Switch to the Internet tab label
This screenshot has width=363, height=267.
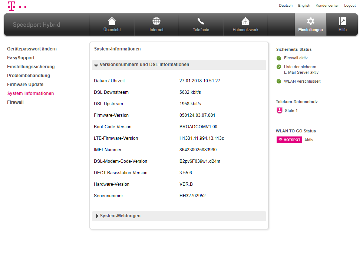[x=156, y=30]
